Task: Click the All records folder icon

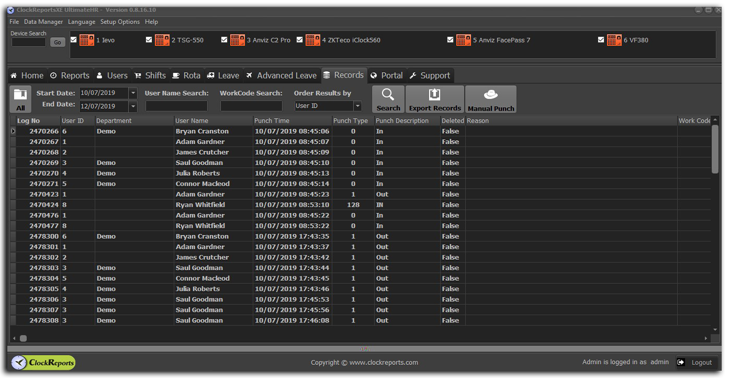Action: tap(20, 95)
